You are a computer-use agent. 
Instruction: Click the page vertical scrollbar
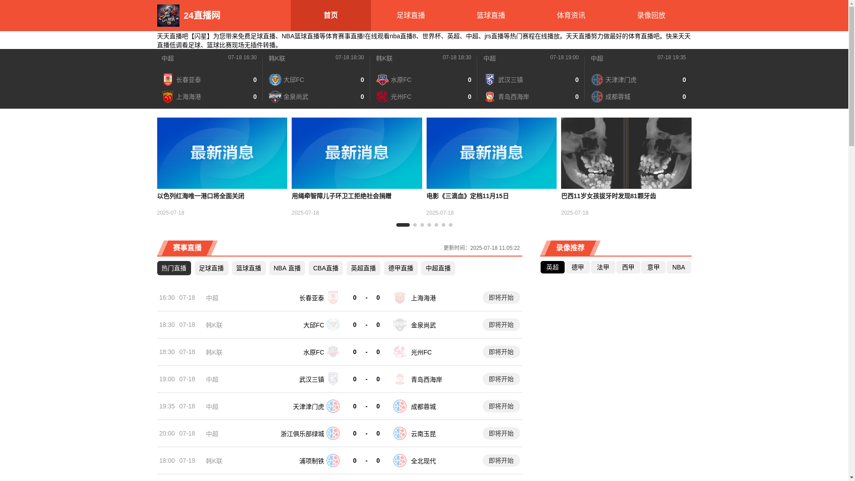point(851,240)
